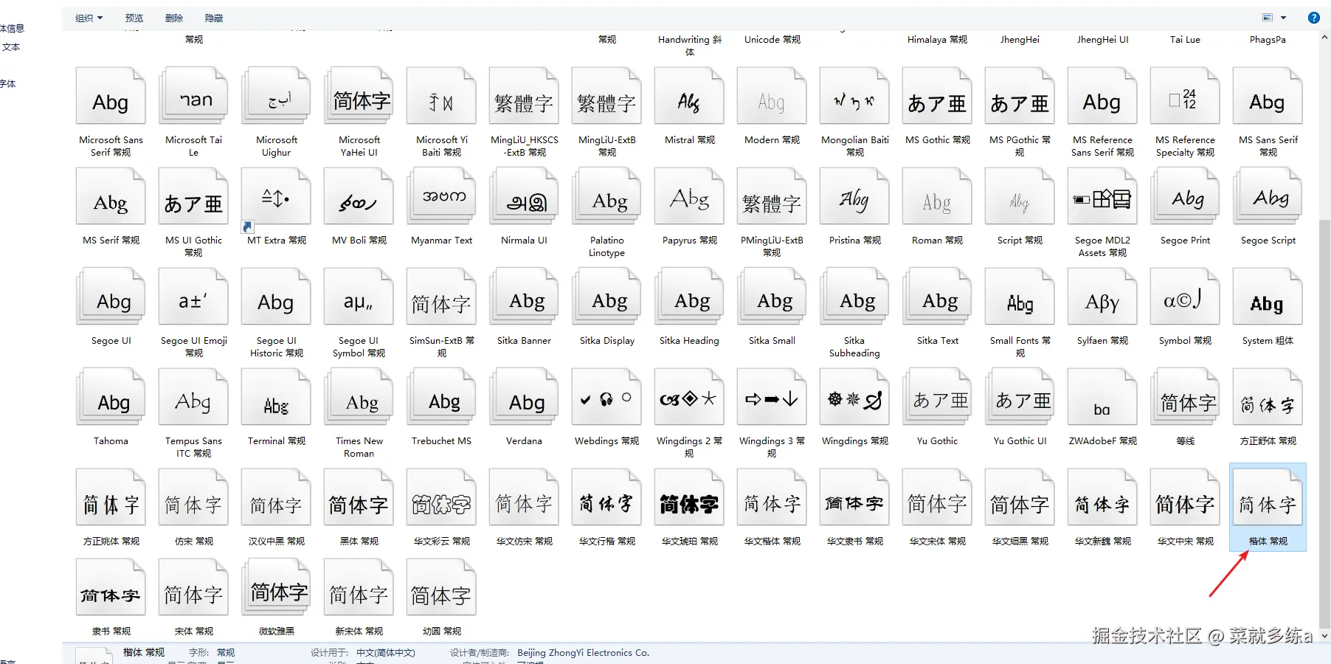Select the Microsoft YaHei UI font icon
The image size is (1331, 664).
tap(359, 96)
